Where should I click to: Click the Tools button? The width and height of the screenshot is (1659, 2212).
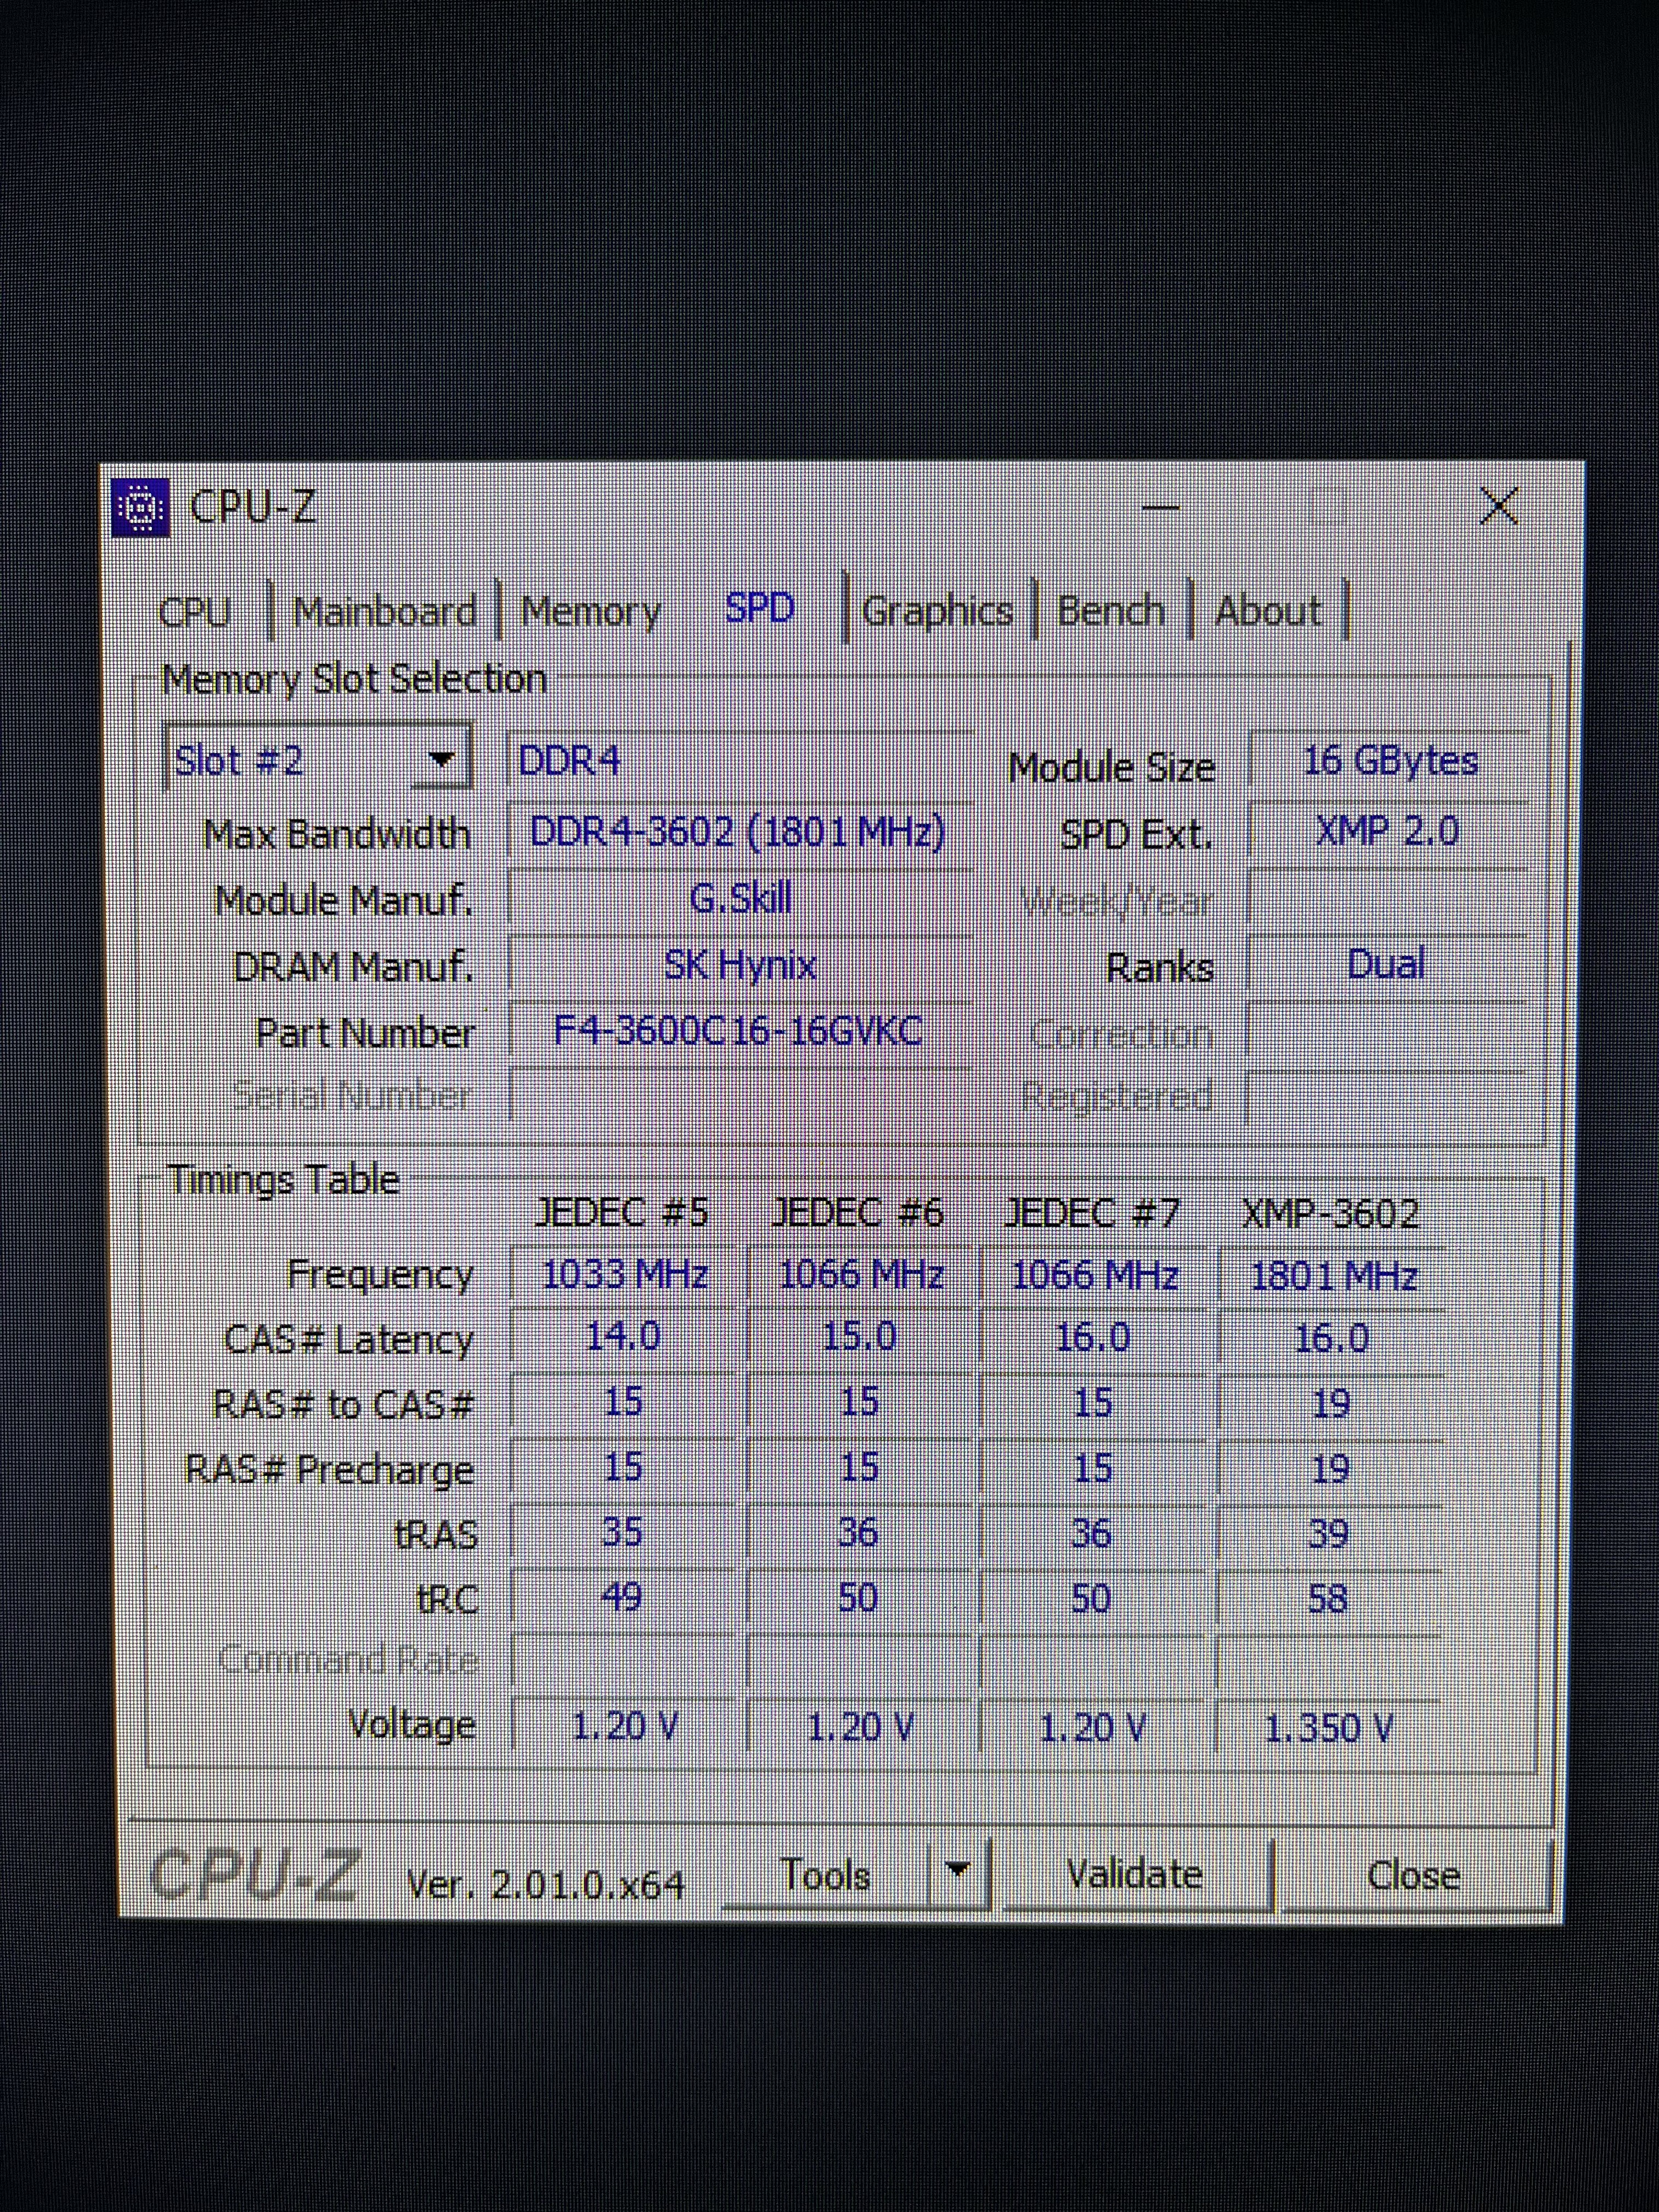(x=826, y=1875)
